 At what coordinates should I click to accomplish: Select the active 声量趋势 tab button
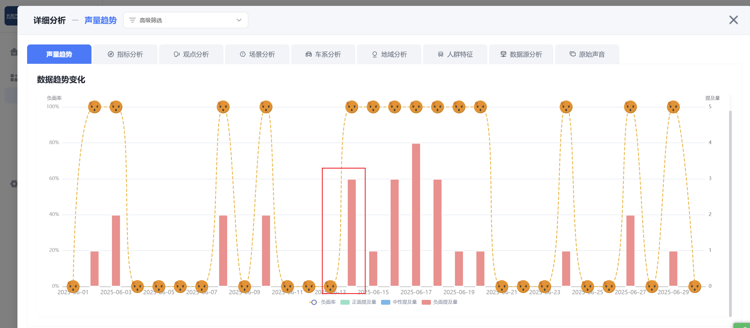pyautogui.click(x=59, y=54)
